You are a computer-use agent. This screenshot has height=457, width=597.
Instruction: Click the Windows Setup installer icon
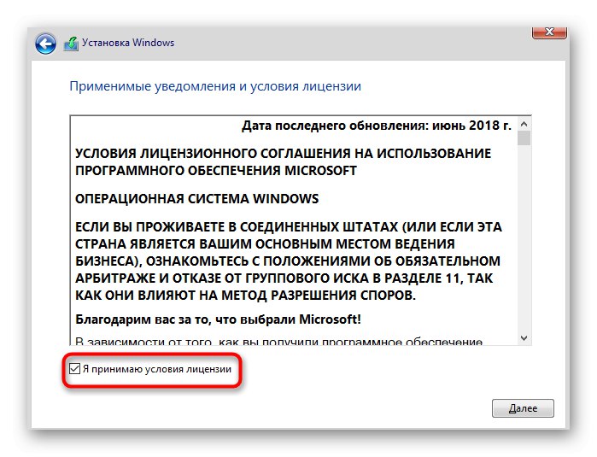pyautogui.click(x=71, y=44)
